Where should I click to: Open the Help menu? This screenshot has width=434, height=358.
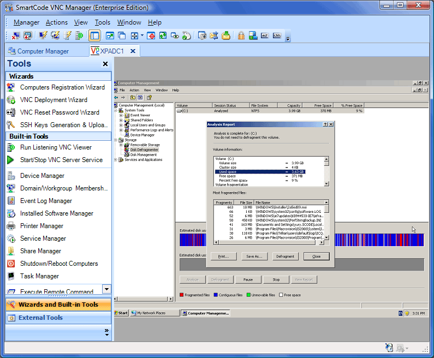click(x=154, y=22)
